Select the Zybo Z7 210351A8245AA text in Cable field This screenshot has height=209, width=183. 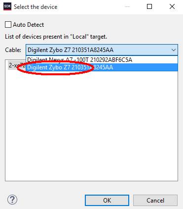click(89, 50)
